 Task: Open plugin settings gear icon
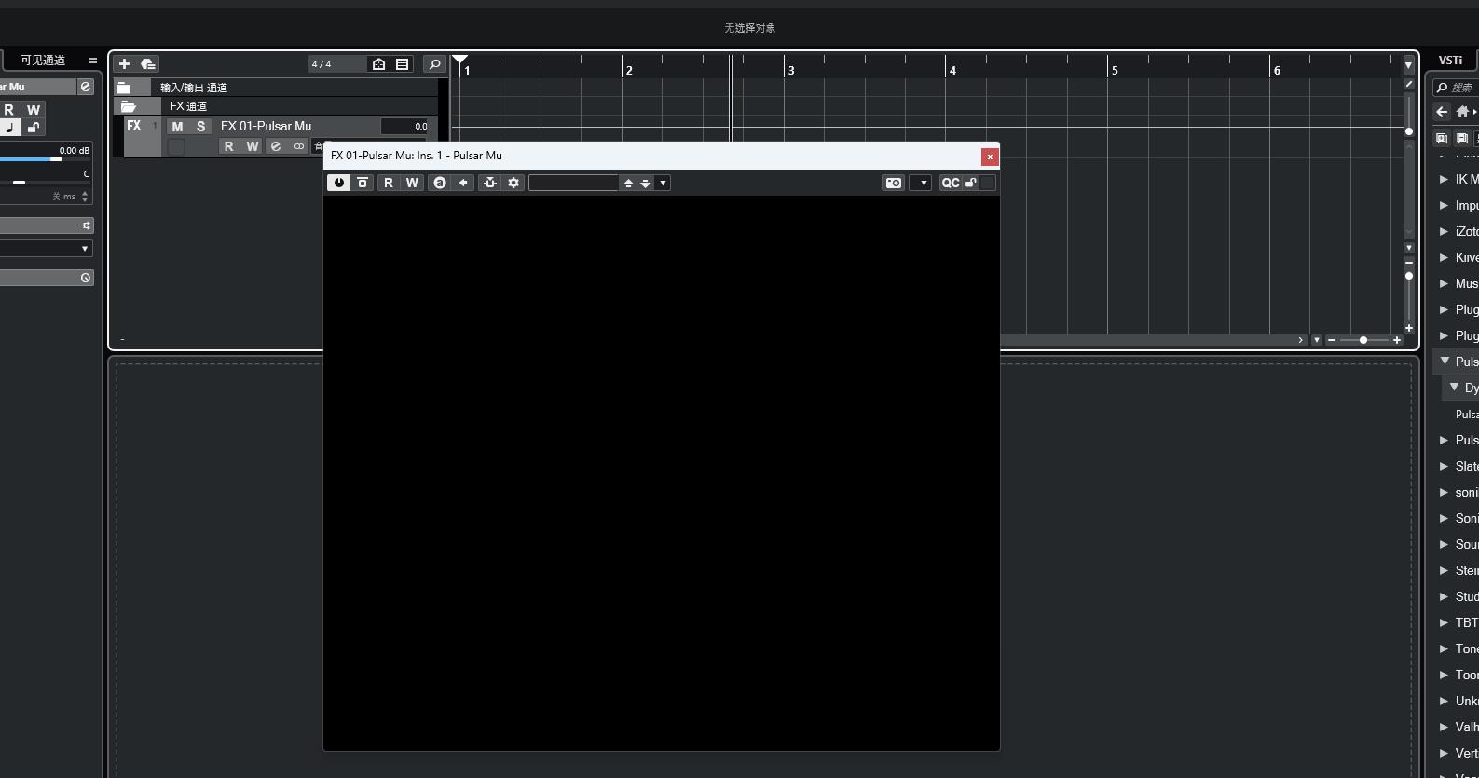click(x=514, y=183)
